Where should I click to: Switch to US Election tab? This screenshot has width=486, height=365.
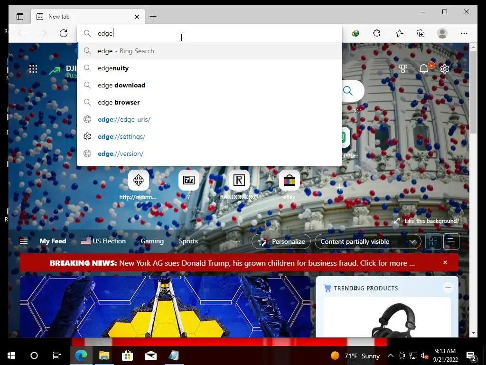103,241
